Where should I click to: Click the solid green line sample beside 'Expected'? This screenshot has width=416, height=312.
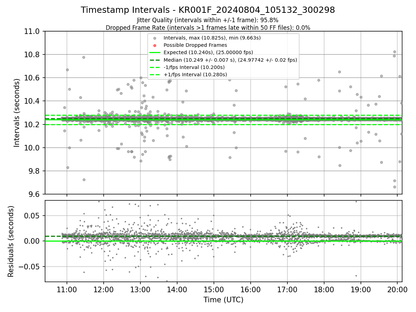click(155, 53)
